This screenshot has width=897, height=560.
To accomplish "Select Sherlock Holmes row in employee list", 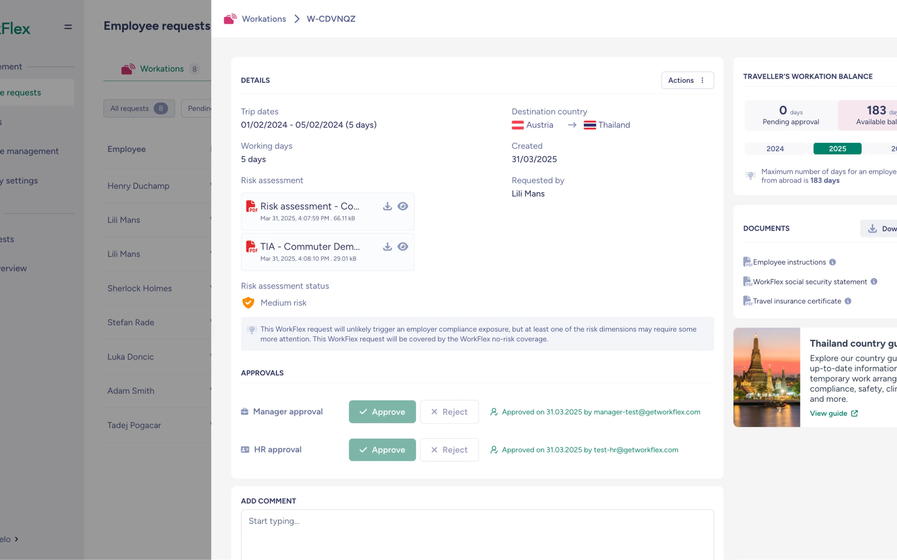I will (x=158, y=288).
